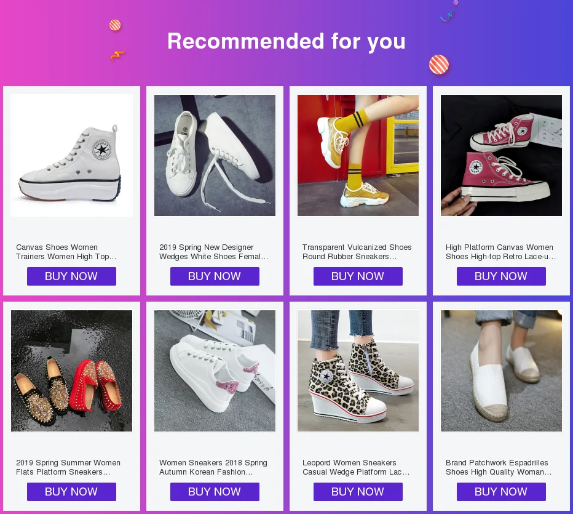
Task: Open the pink high platform canvas shoes image
Action: (x=502, y=155)
